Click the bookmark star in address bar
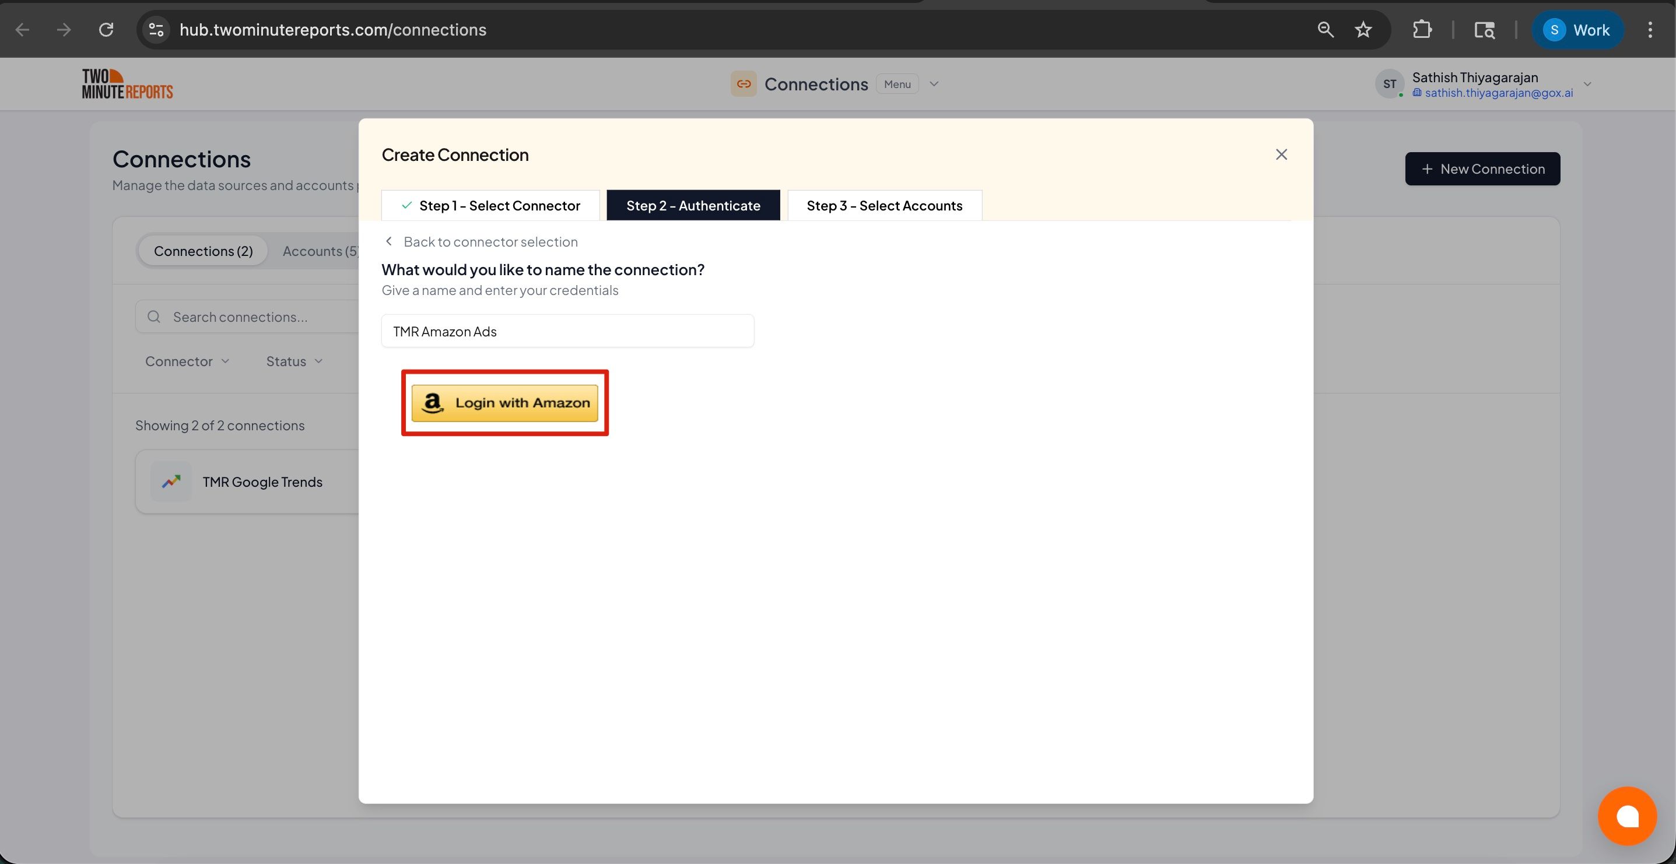Image resolution: width=1676 pixels, height=864 pixels. pos(1363,29)
